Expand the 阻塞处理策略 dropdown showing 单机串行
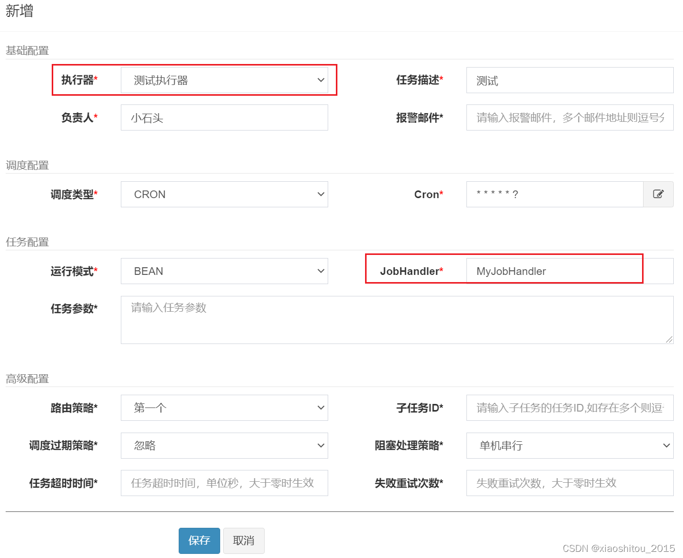 click(x=570, y=445)
